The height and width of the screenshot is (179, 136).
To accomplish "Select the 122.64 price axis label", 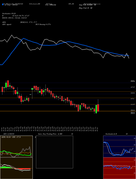I will pyautogui.click(x=133, y=93).
